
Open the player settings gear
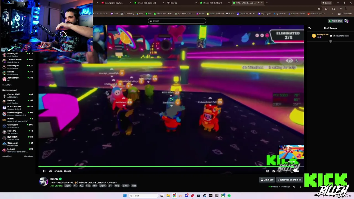click(298, 171)
